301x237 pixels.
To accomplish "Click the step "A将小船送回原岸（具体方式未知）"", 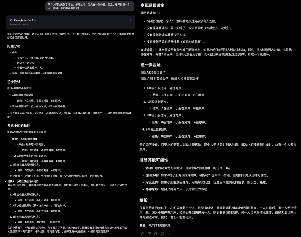I will click(38, 206).
